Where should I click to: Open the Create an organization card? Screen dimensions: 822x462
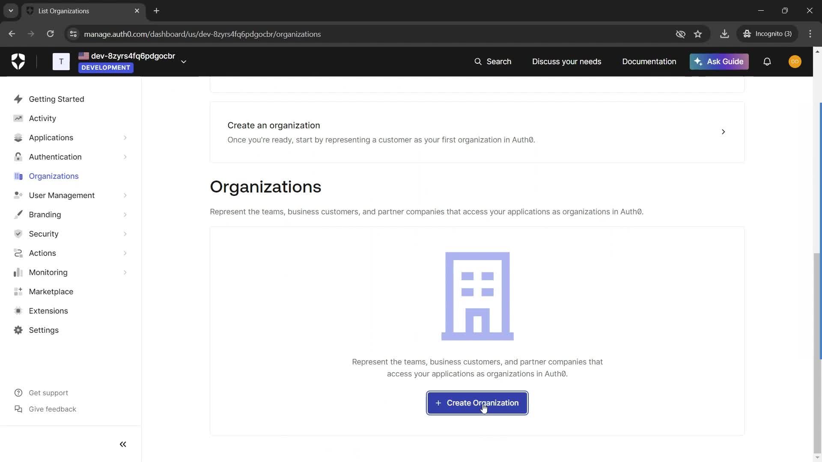click(477, 132)
